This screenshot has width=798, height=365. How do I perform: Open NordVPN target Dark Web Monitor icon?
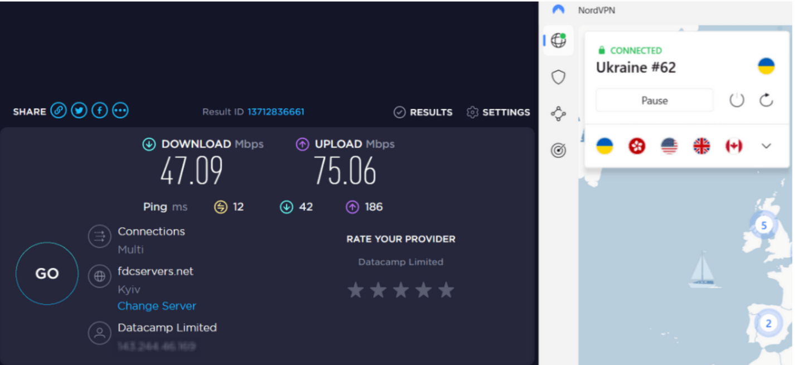click(x=558, y=150)
